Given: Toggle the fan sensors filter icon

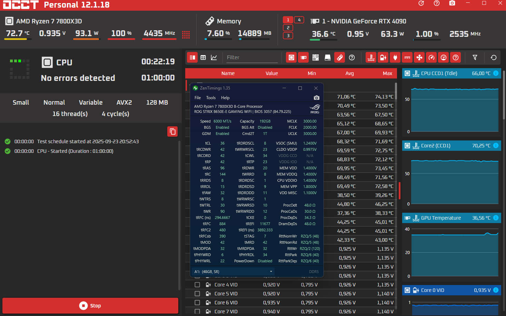Looking at the screenshot, I should 419,57.
